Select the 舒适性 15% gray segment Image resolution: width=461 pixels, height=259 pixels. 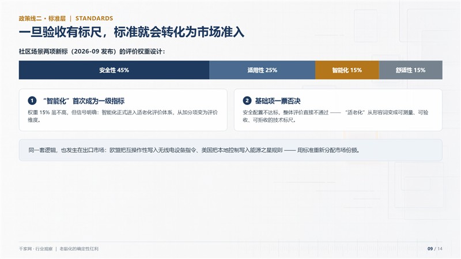411,70
